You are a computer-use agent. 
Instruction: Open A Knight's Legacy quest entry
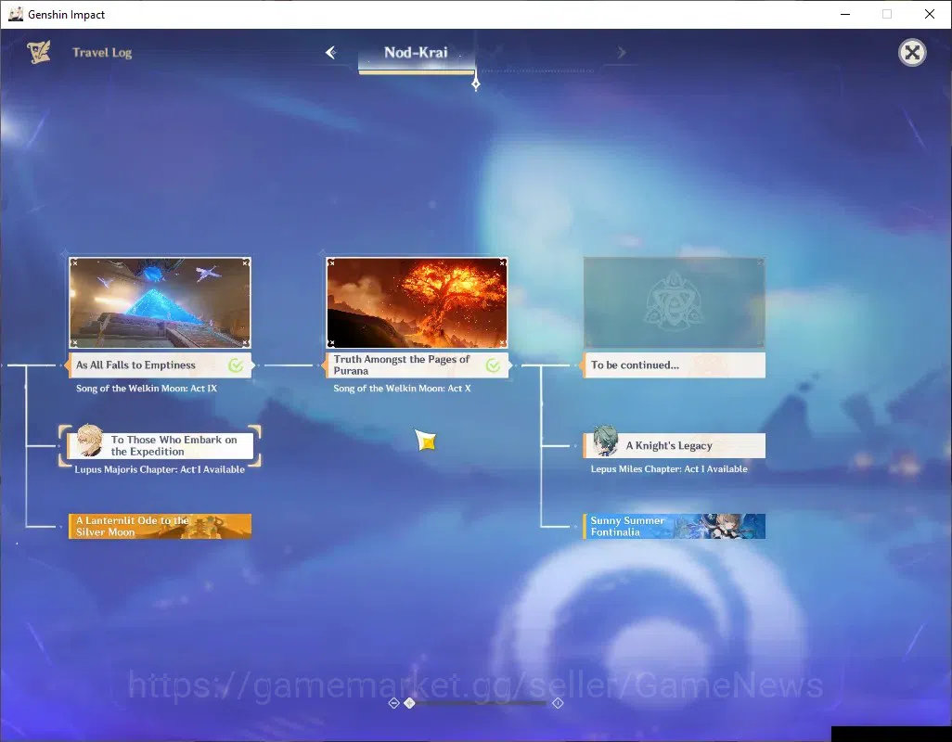pos(674,446)
